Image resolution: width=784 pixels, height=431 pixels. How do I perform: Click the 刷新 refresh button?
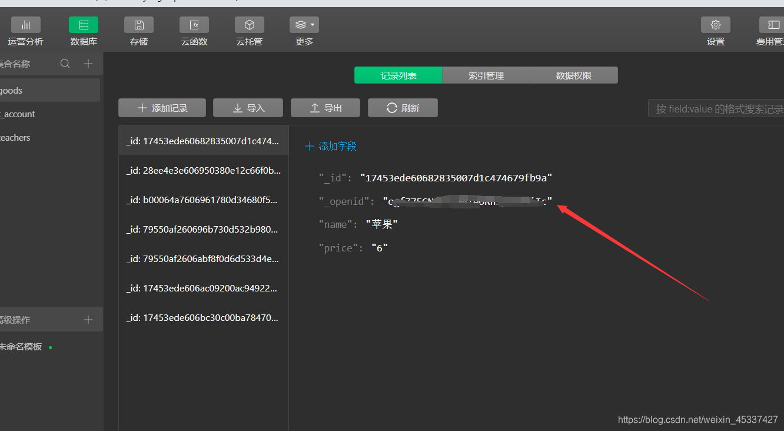[403, 108]
